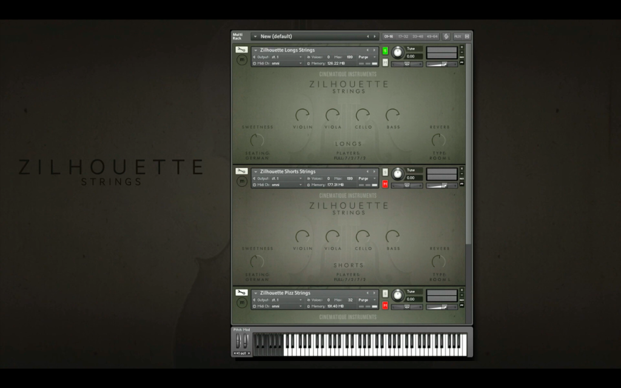Click the AUX button in the rack header
The image size is (621, 388).
[457, 36]
